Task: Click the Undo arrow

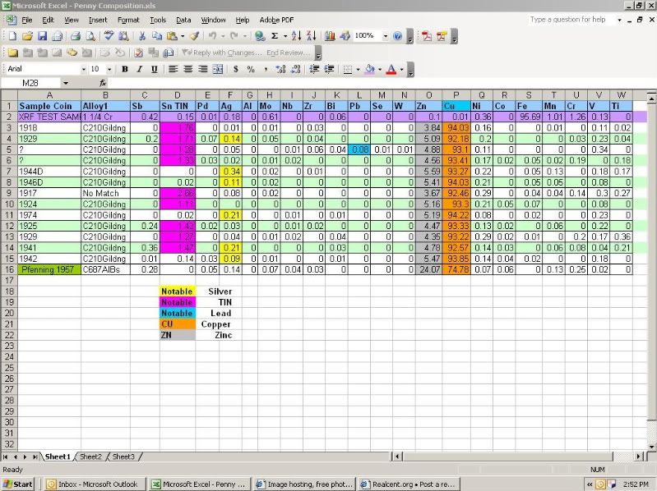Action: (x=212, y=36)
